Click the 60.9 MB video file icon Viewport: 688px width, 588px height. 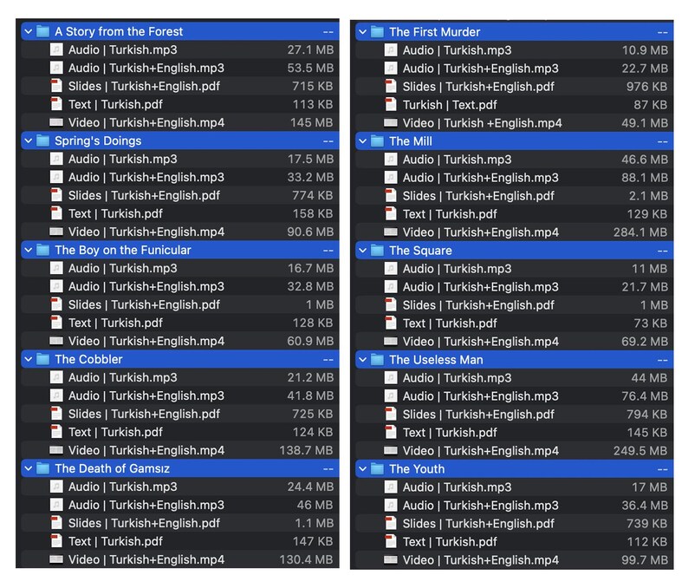(56, 341)
